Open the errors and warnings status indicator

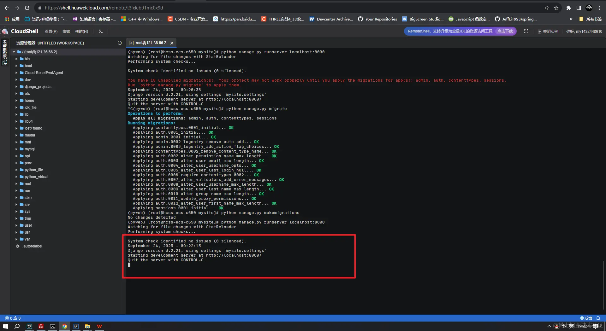[x=13, y=318]
